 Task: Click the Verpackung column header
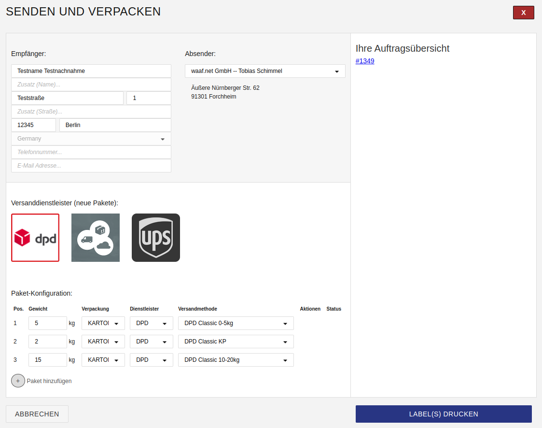point(96,309)
